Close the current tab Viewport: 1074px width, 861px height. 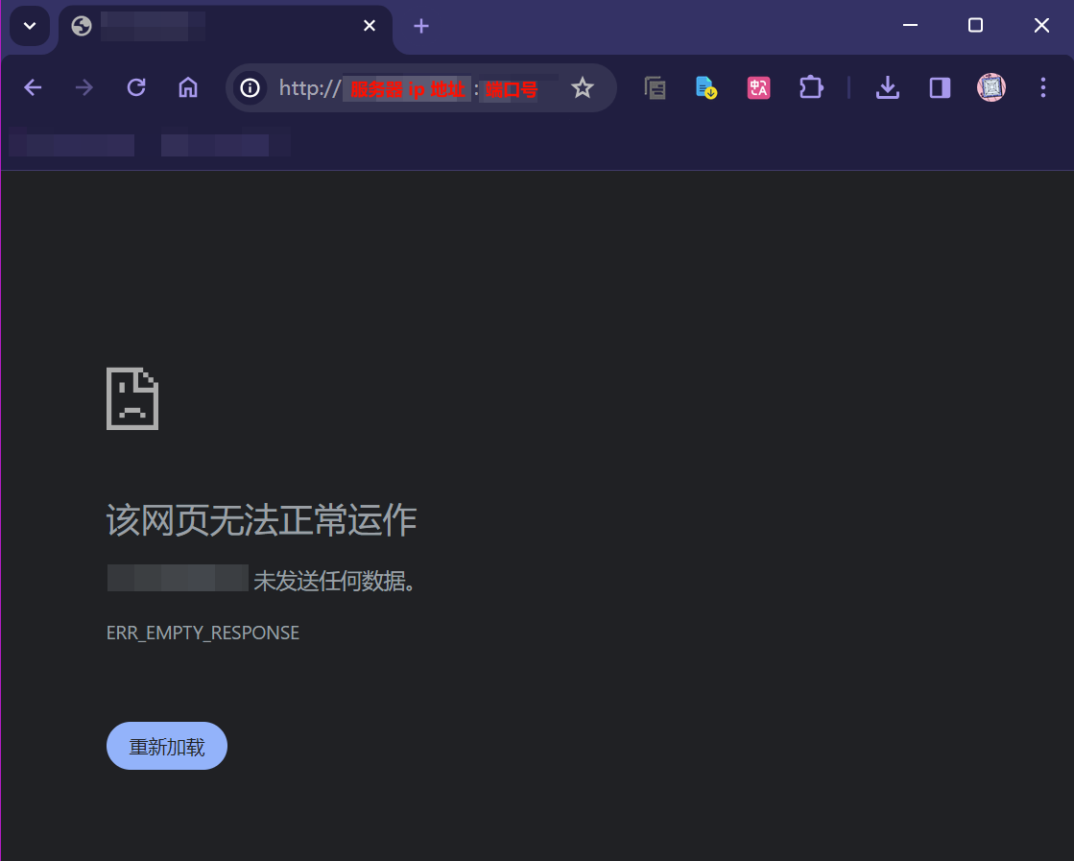tap(370, 26)
